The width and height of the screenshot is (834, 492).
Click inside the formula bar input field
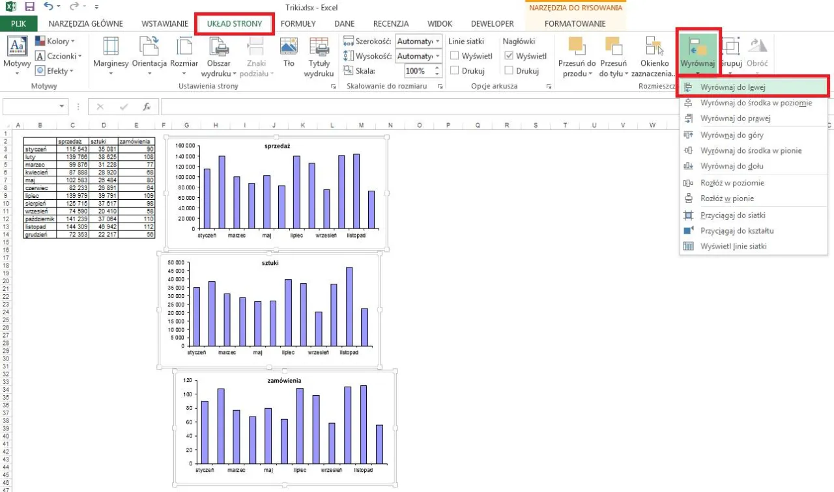coord(456,107)
